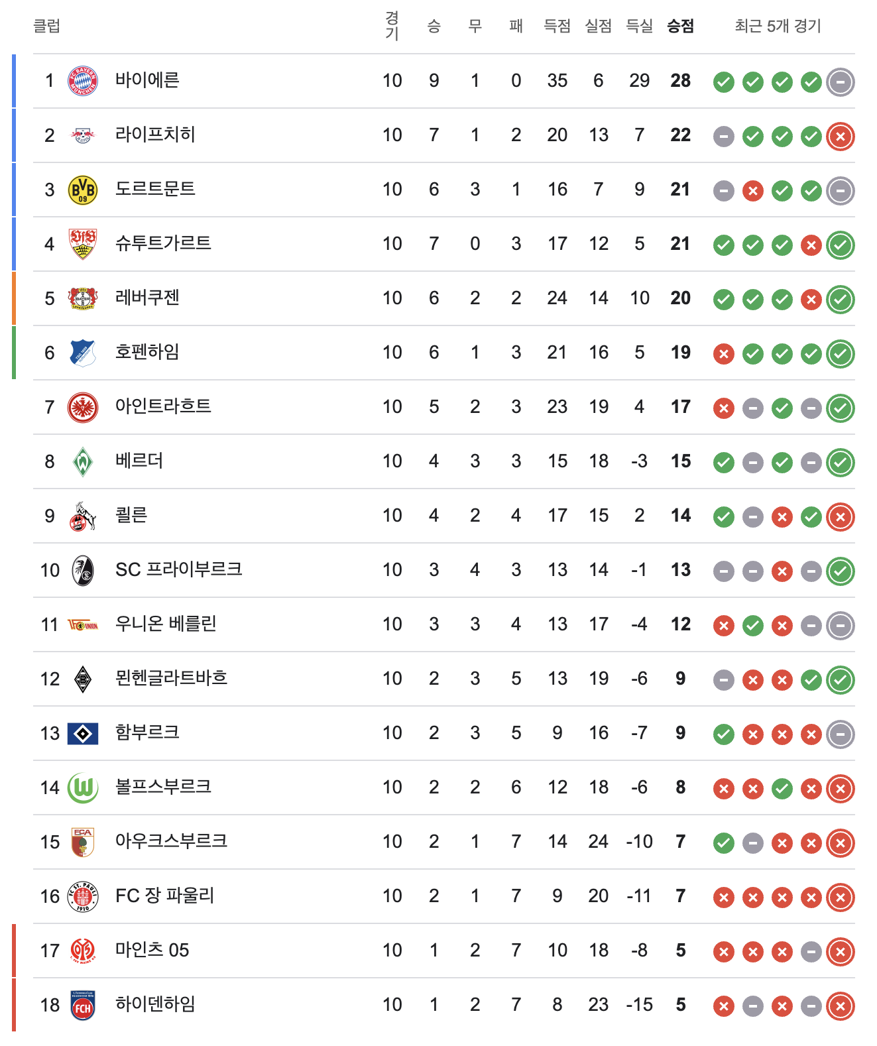Click the Wolfsburg green W logo
The image size is (877, 1046).
point(83,787)
